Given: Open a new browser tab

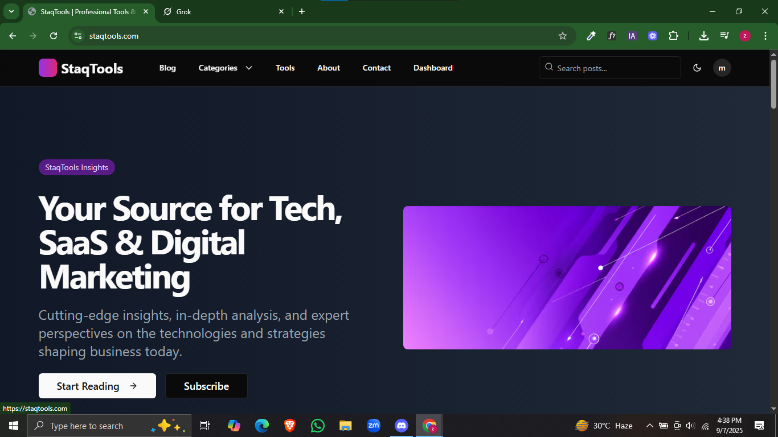Looking at the screenshot, I should (x=302, y=11).
